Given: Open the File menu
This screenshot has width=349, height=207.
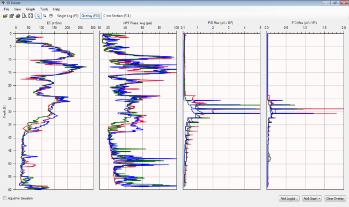Looking at the screenshot, I should point(6,9).
